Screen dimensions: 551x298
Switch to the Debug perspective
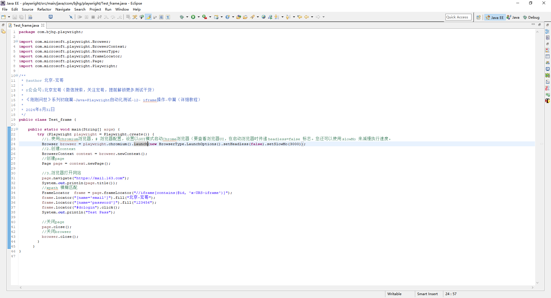531,17
